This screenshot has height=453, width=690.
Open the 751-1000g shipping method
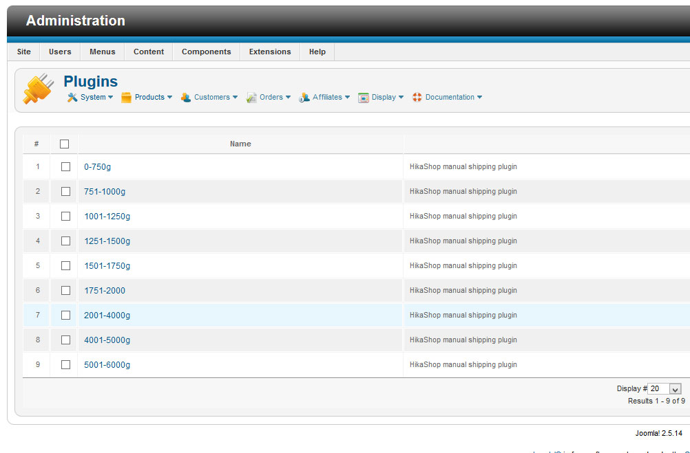pyautogui.click(x=105, y=192)
